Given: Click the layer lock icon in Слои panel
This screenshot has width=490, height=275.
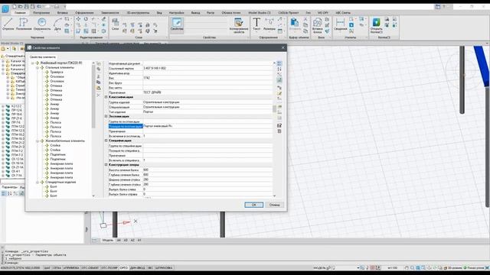Looking at the screenshot, I should pos(148,25).
